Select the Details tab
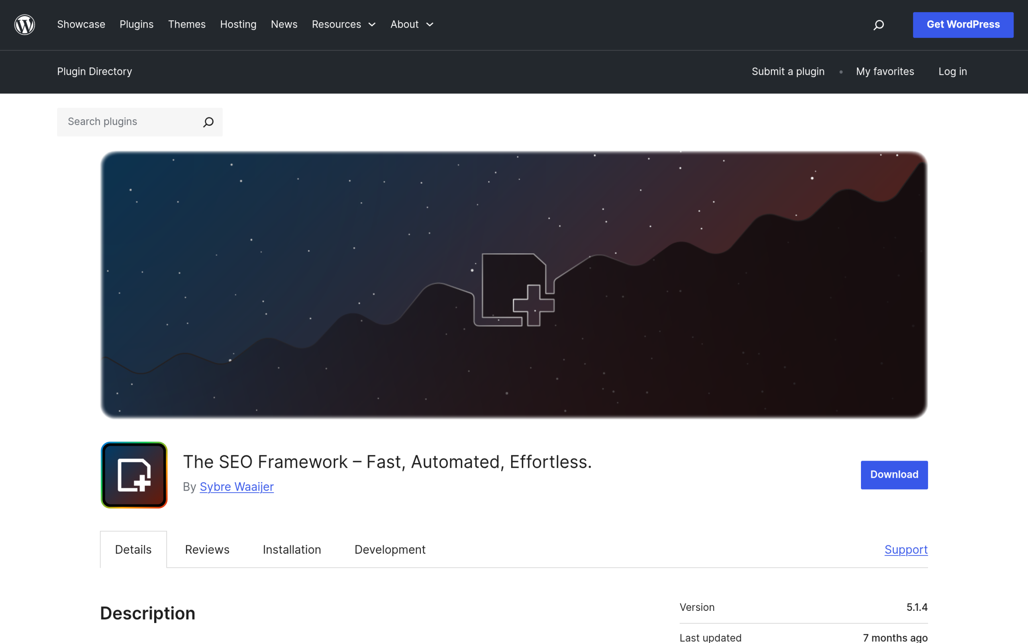 coord(133,549)
